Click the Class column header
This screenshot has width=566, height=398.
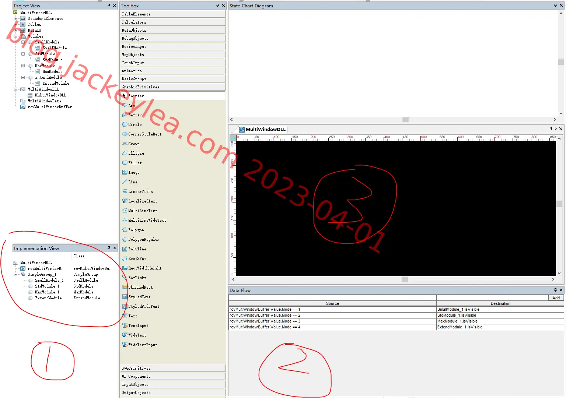pyautogui.click(x=79, y=256)
